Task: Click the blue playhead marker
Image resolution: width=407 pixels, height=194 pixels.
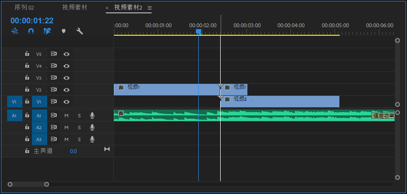Action: [199, 31]
